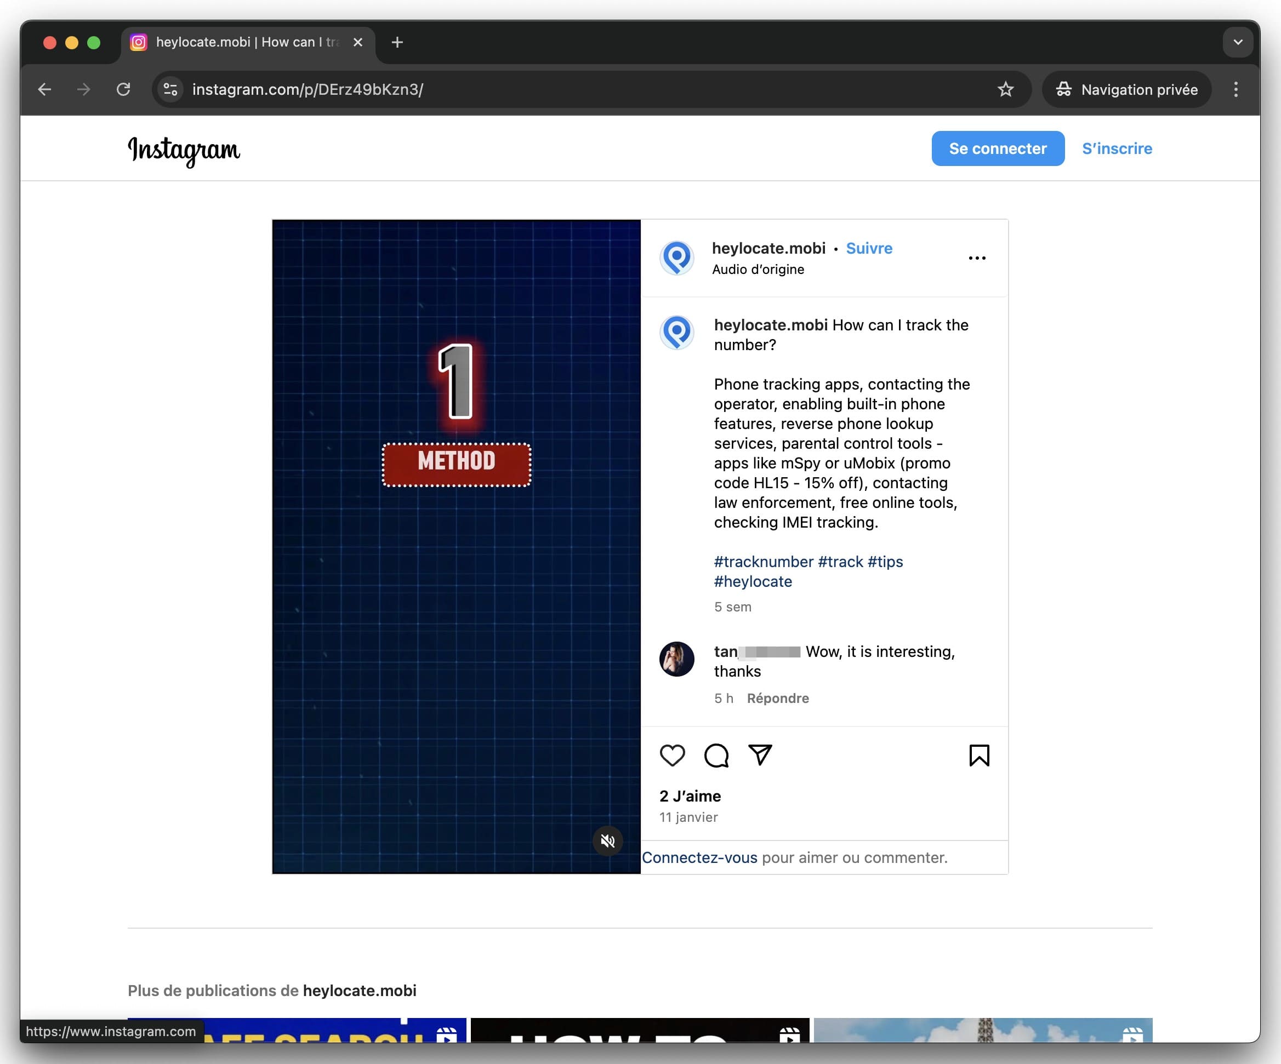
Task: Click the video showing METHOD 1
Action: click(x=456, y=546)
